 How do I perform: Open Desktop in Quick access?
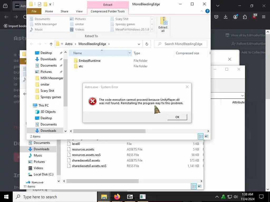point(46,53)
